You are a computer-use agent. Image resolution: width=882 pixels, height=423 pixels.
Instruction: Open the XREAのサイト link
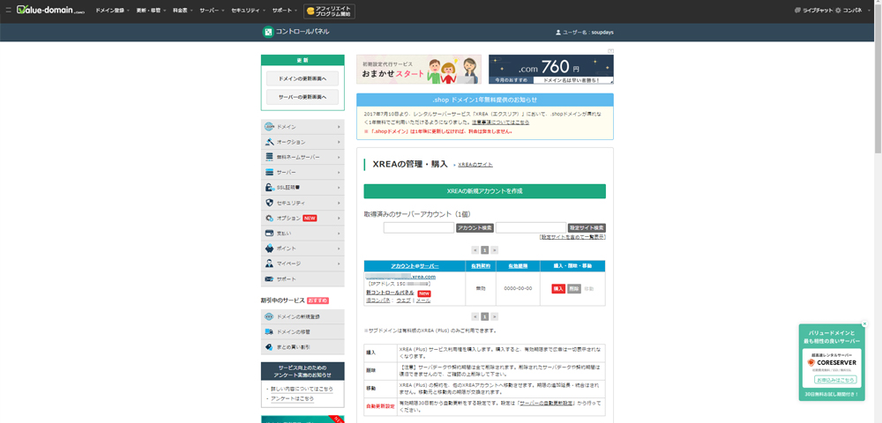475,165
